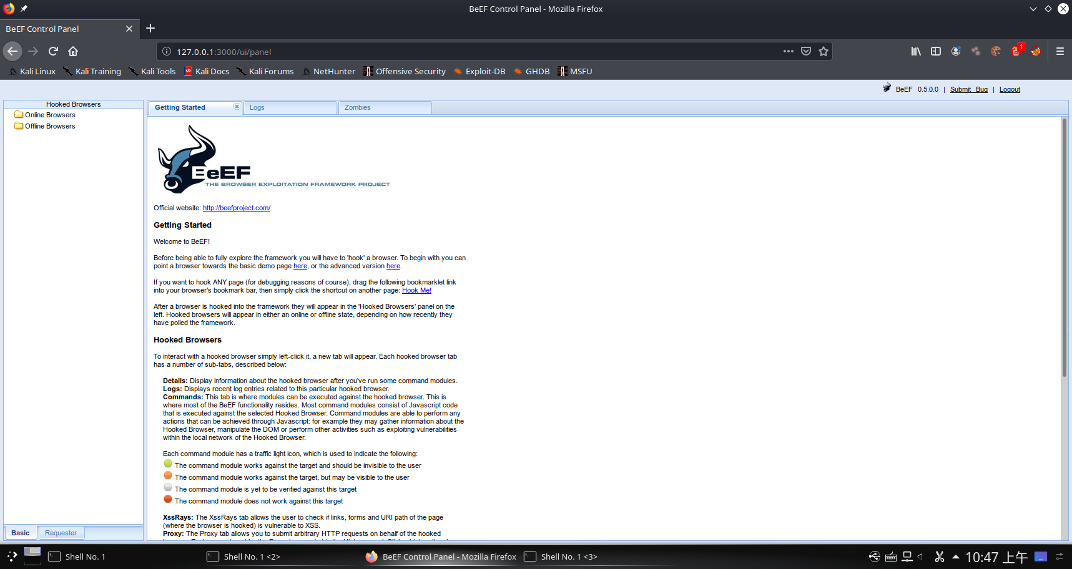This screenshot has height=569, width=1072.
Task: Open the cookie manager extension icon
Action: (995, 51)
